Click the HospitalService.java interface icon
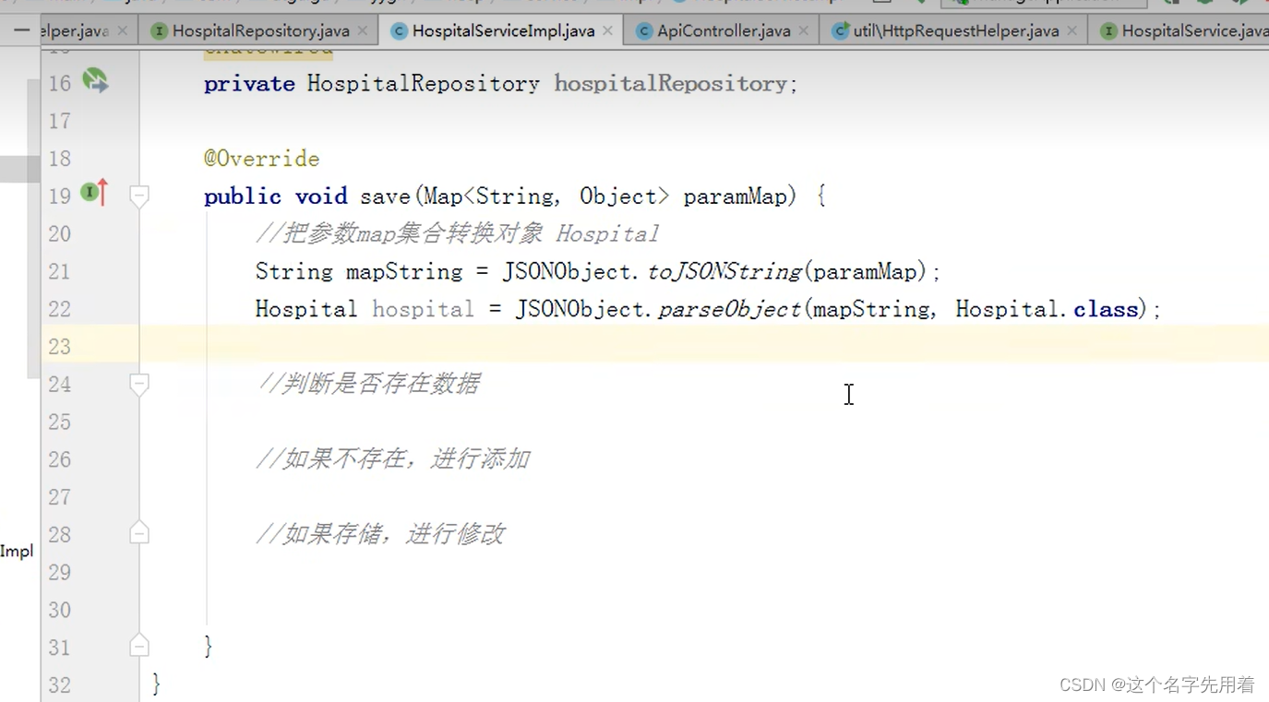The height and width of the screenshot is (702, 1269). pyautogui.click(x=1108, y=30)
